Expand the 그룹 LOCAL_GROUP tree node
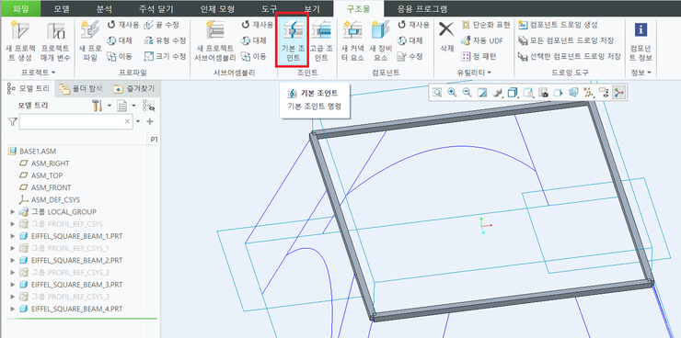The height and width of the screenshot is (338, 681). pyautogui.click(x=13, y=212)
